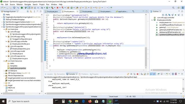Viewport: 185px width, 104px height.
Task: Open the Run button dropdown arrow
Action: (49, 8)
